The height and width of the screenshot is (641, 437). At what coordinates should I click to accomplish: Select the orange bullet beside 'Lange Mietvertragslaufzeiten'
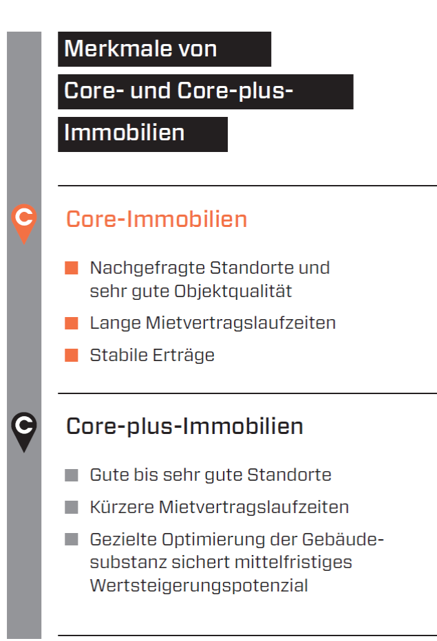72,323
